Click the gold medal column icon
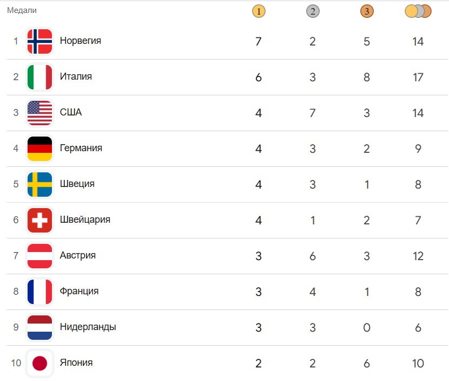 pos(259,11)
